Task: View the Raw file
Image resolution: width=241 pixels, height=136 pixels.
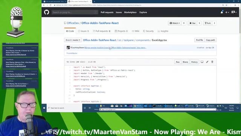Action: [178, 62]
